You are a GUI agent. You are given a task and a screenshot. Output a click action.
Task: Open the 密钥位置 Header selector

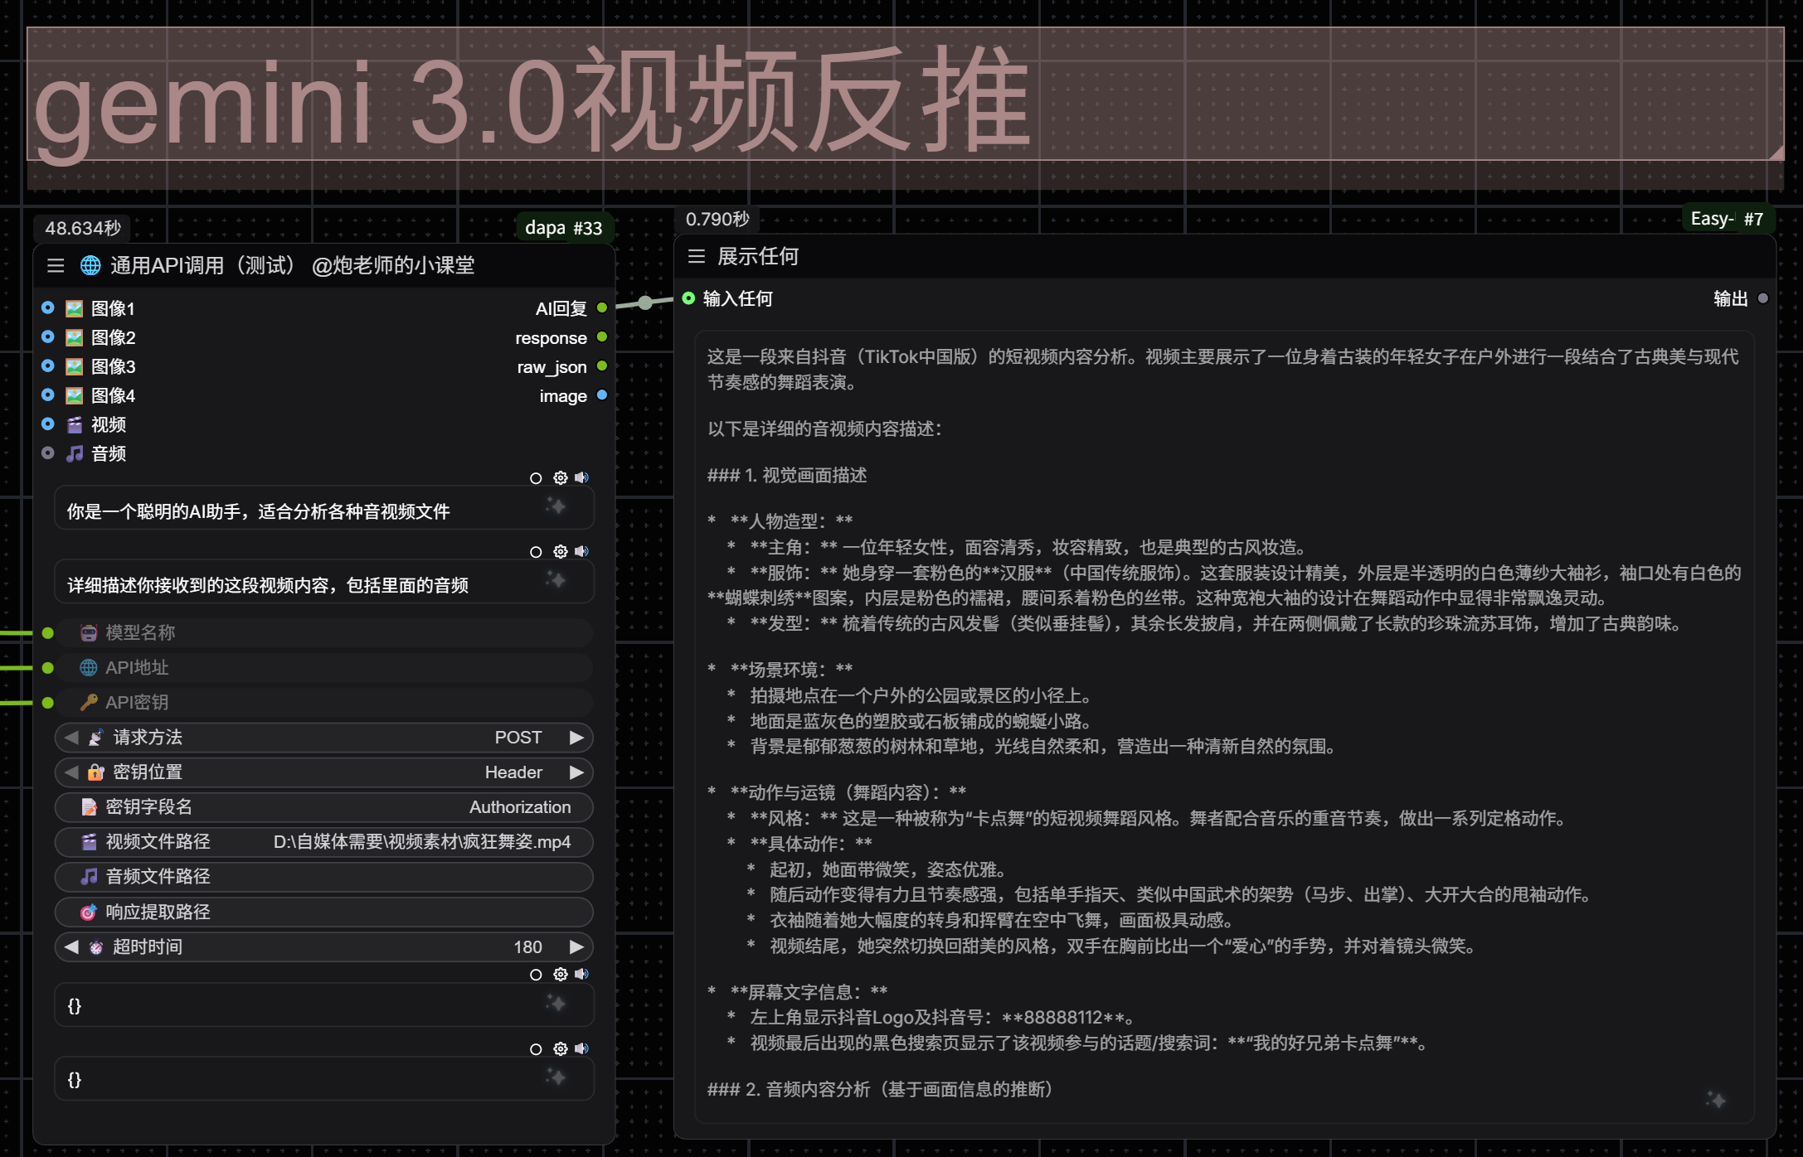click(x=324, y=772)
